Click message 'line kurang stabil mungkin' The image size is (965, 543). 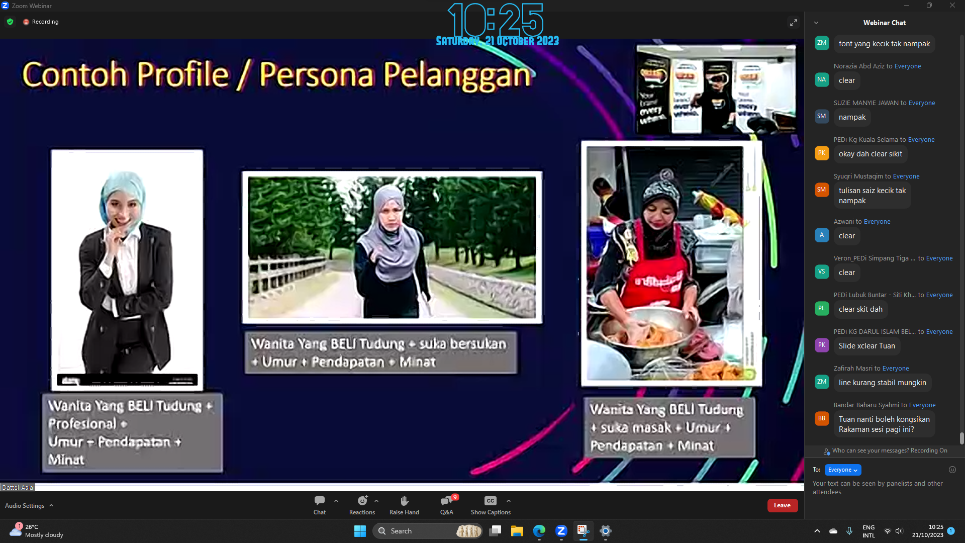pyautogui.click(x=882, y=383)
